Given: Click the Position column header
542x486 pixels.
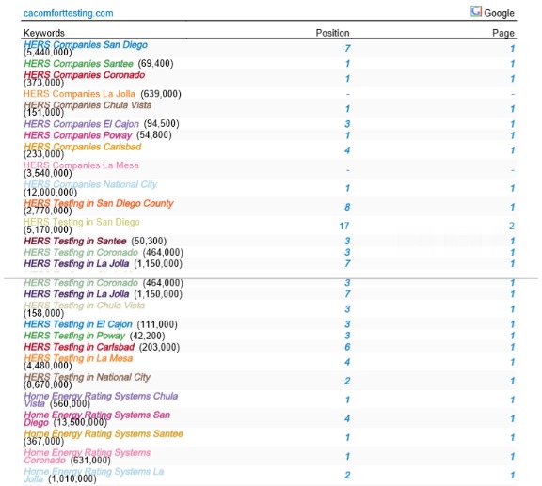Looking at the screenshot, I should (x=332, y=33).
